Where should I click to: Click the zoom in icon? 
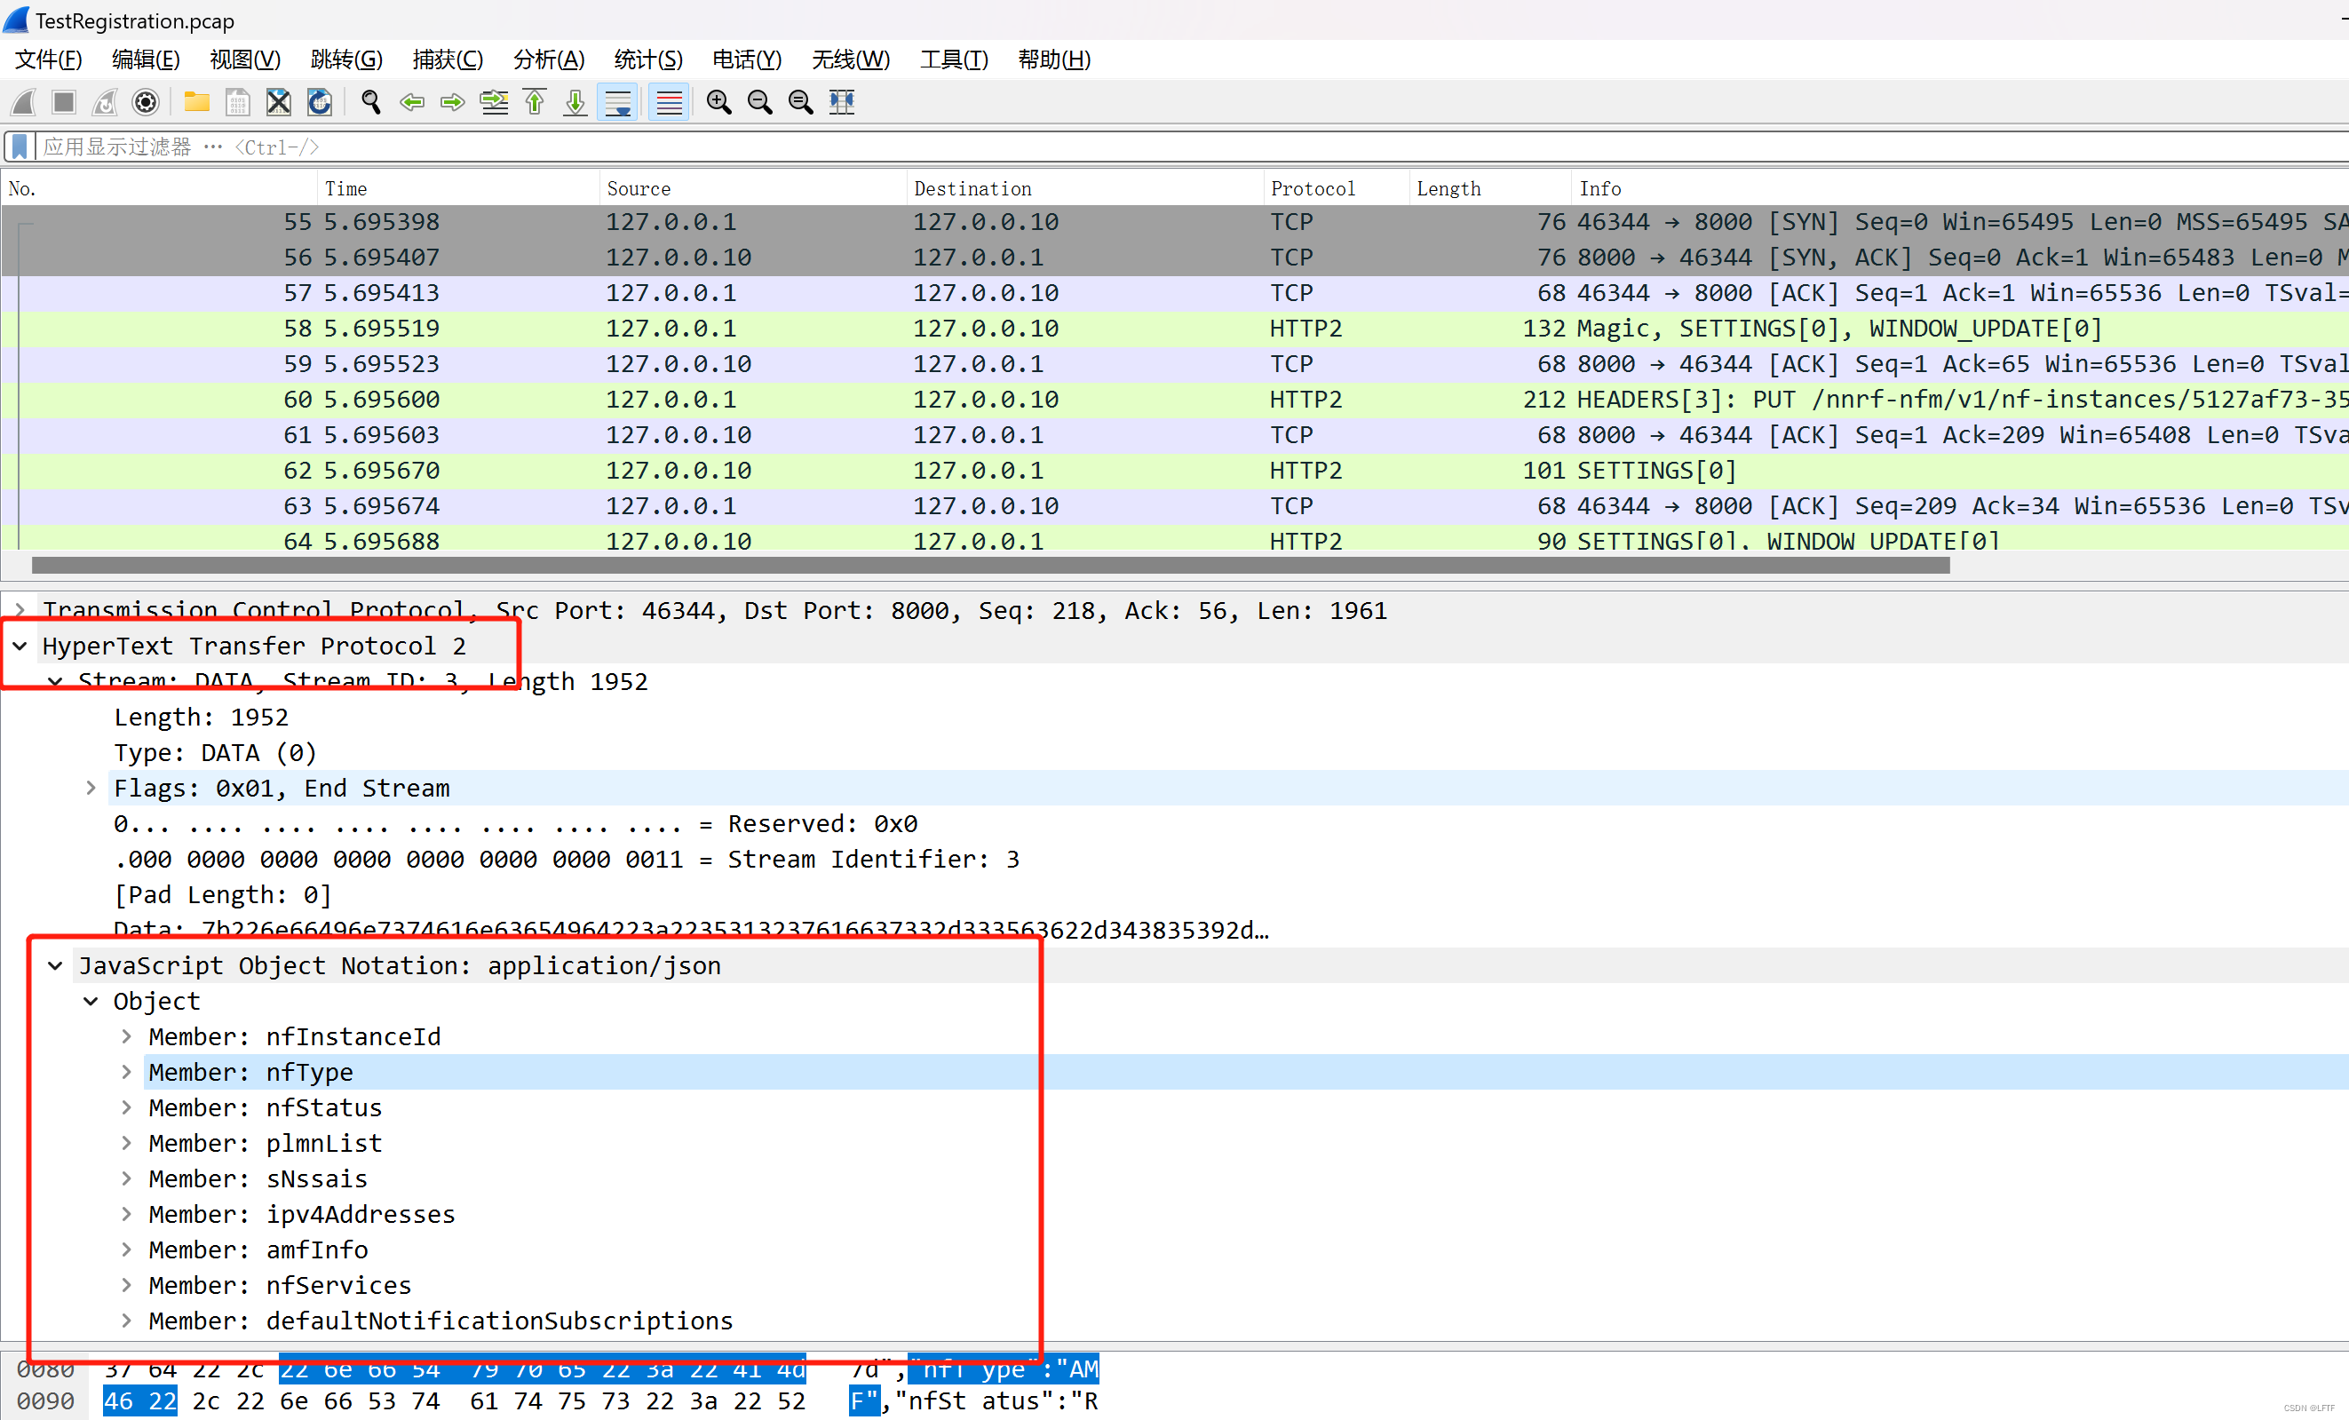pos(718,102)
